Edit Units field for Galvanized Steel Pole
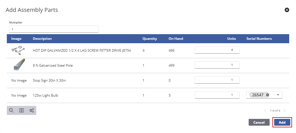Screen dimensions: 296x133 [x=217, y=65]
